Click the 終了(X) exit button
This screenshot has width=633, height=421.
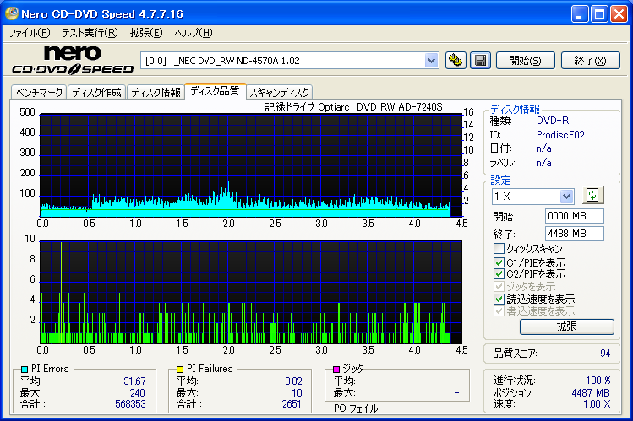point(591,61)
